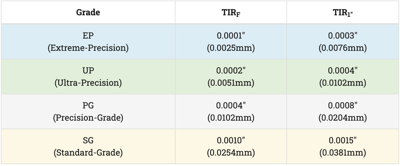Viewport: 400px width, 166px height.
Task: Click the 0.0003" value
Action: point(343,36)
